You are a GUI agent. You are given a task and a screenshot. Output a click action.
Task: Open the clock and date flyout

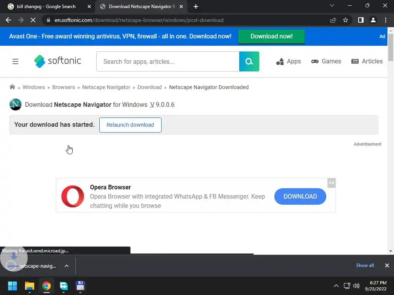[376, 286]
